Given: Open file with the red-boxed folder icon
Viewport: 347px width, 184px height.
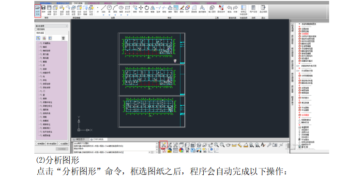Looking at the screenshot, I should click(38, 11).
